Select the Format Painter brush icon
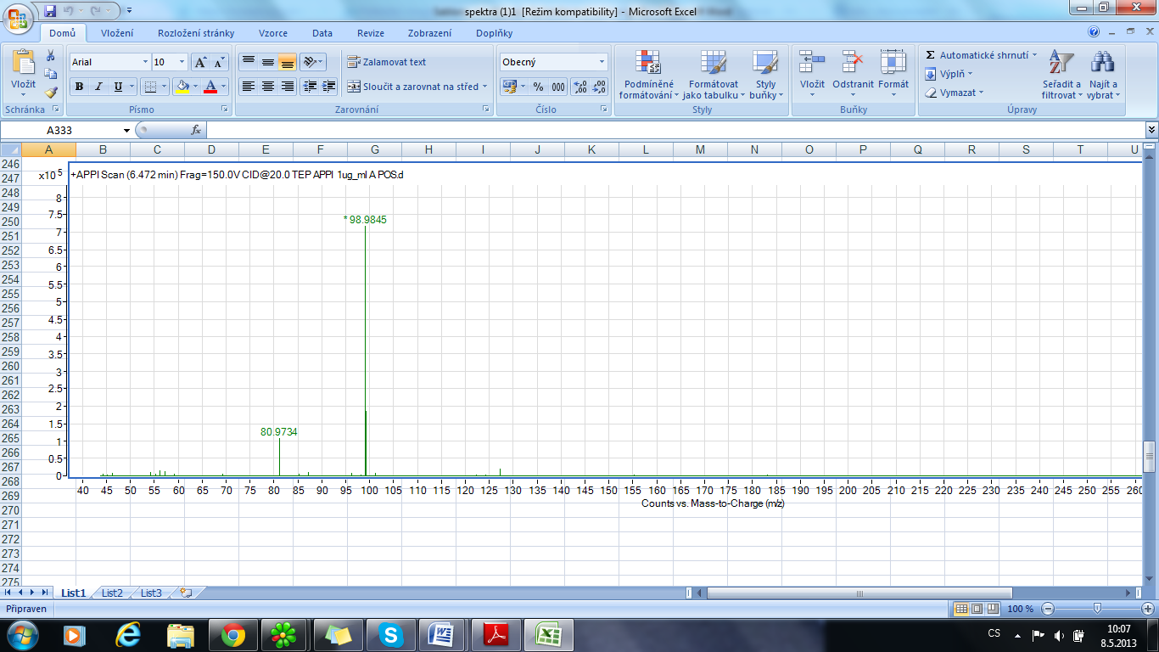 [51, 92]
